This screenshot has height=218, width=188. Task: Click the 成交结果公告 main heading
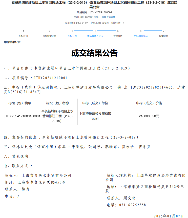click(94, 53)
